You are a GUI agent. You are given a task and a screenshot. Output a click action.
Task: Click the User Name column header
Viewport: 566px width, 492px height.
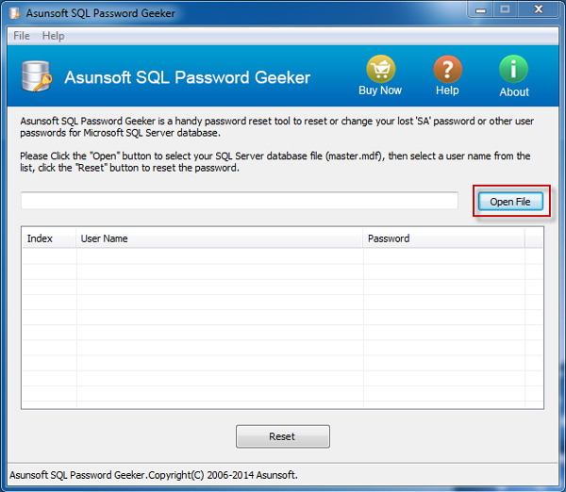tap(220, 238)
